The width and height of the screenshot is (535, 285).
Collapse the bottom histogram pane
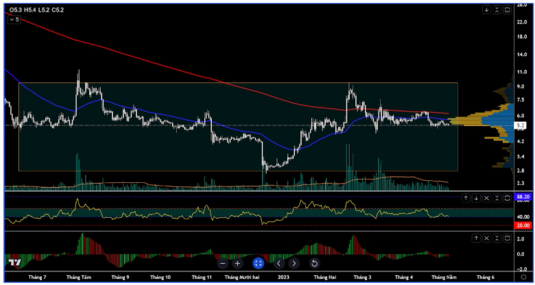[497, 238]
